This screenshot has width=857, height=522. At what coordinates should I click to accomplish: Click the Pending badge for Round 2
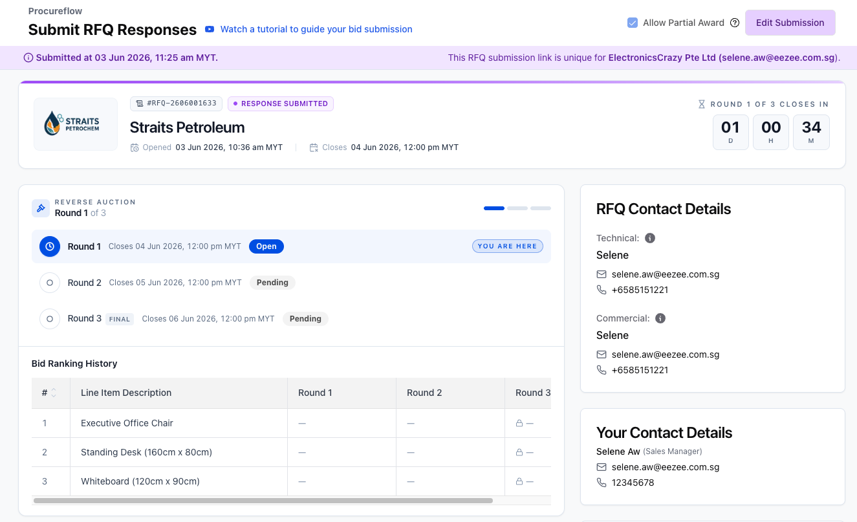pos(272,283)
